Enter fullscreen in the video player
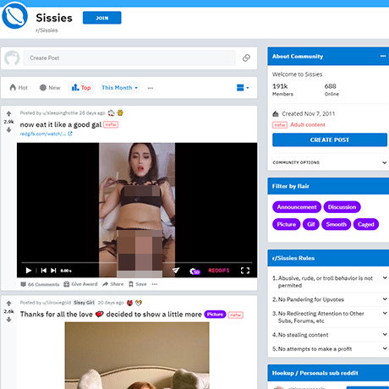This screenshot has height=389, width=389. [245, 271]
